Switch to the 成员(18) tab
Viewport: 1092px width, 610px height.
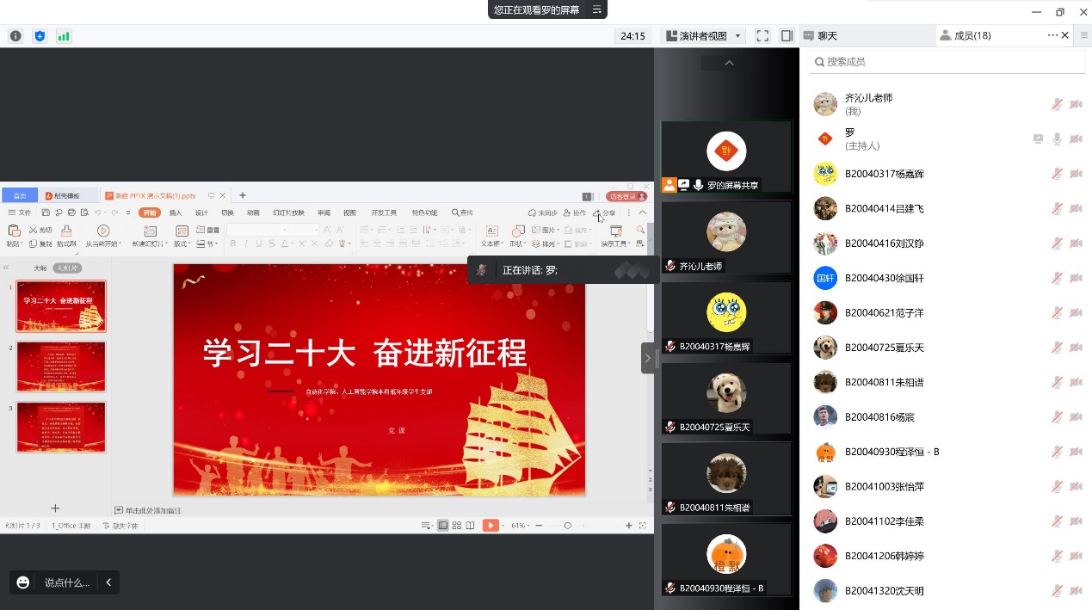coord(966,35)
